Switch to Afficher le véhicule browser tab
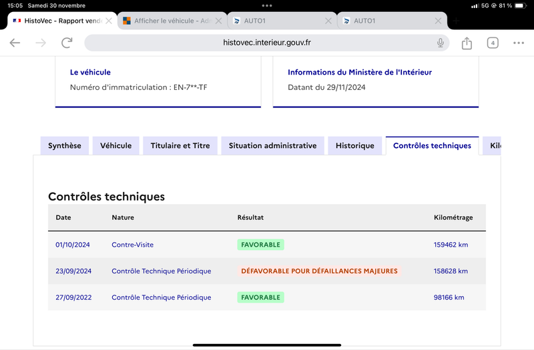Image resolution: width=534 pixels, height=350 pixels. click(x=172, y=21)
